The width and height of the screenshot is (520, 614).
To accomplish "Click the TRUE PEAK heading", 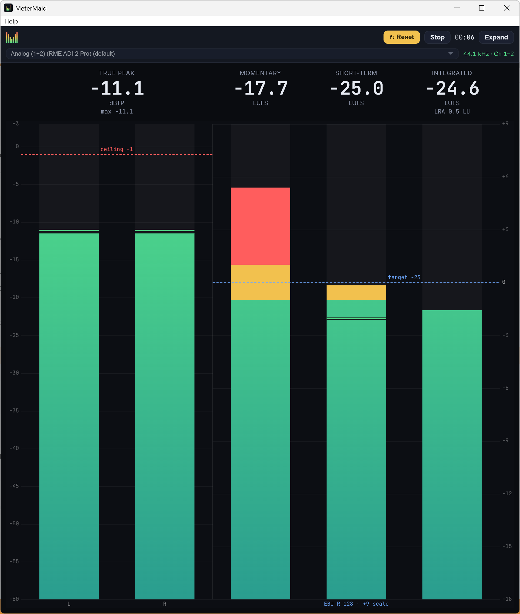I will [x=117, y=73].
